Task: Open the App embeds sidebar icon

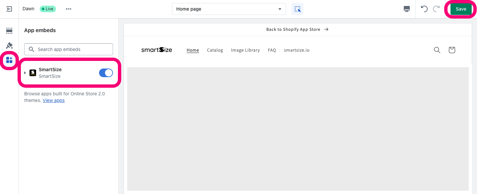Action: [9, 60]
